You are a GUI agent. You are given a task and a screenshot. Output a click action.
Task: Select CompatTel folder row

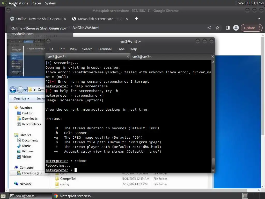111,179
